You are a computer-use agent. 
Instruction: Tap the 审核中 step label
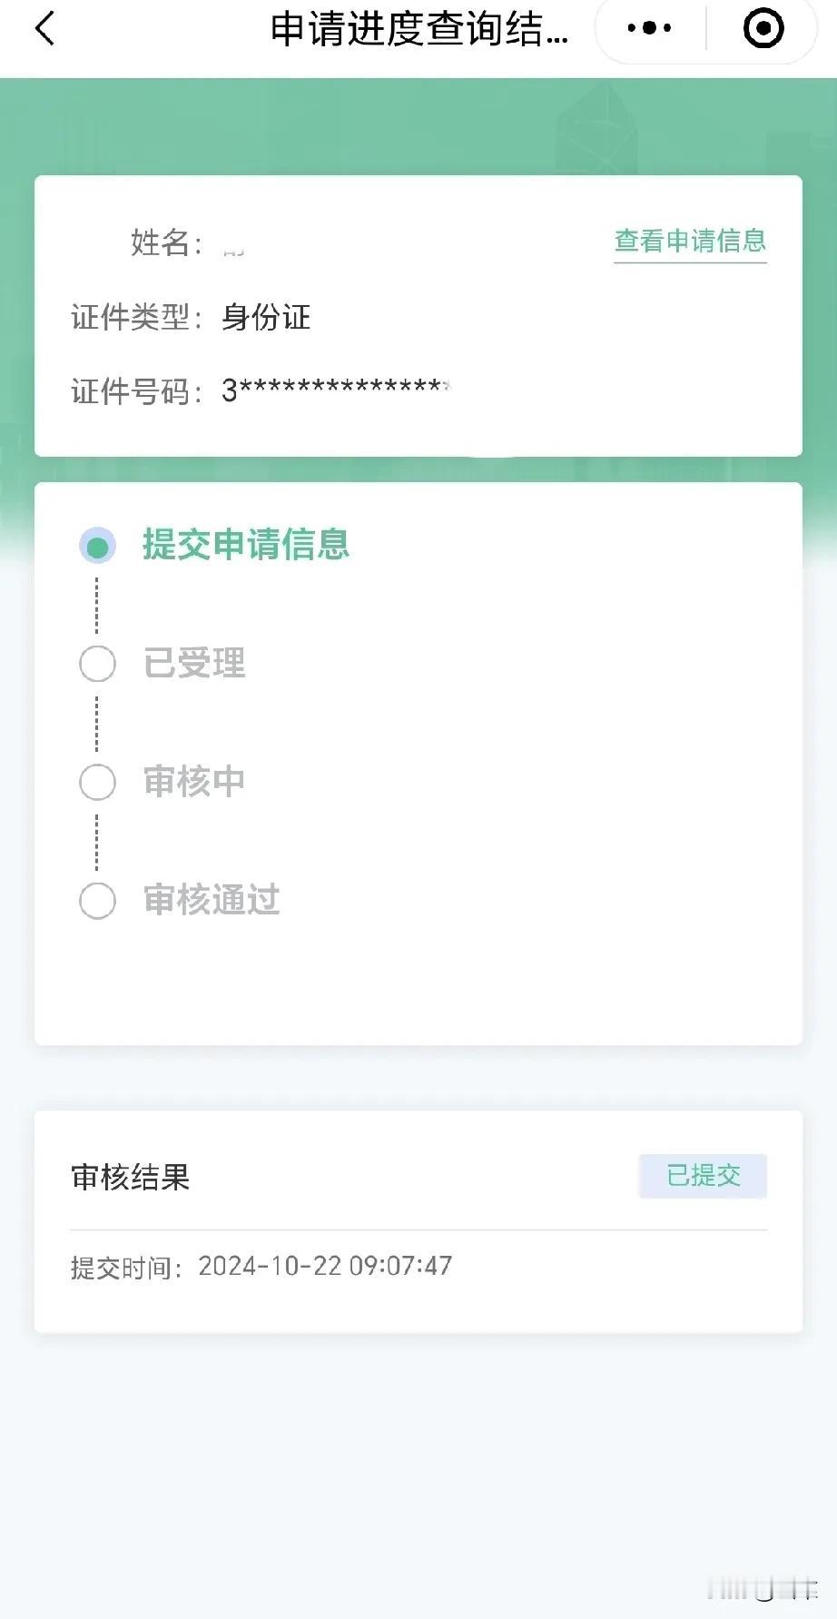click(194, 782)
